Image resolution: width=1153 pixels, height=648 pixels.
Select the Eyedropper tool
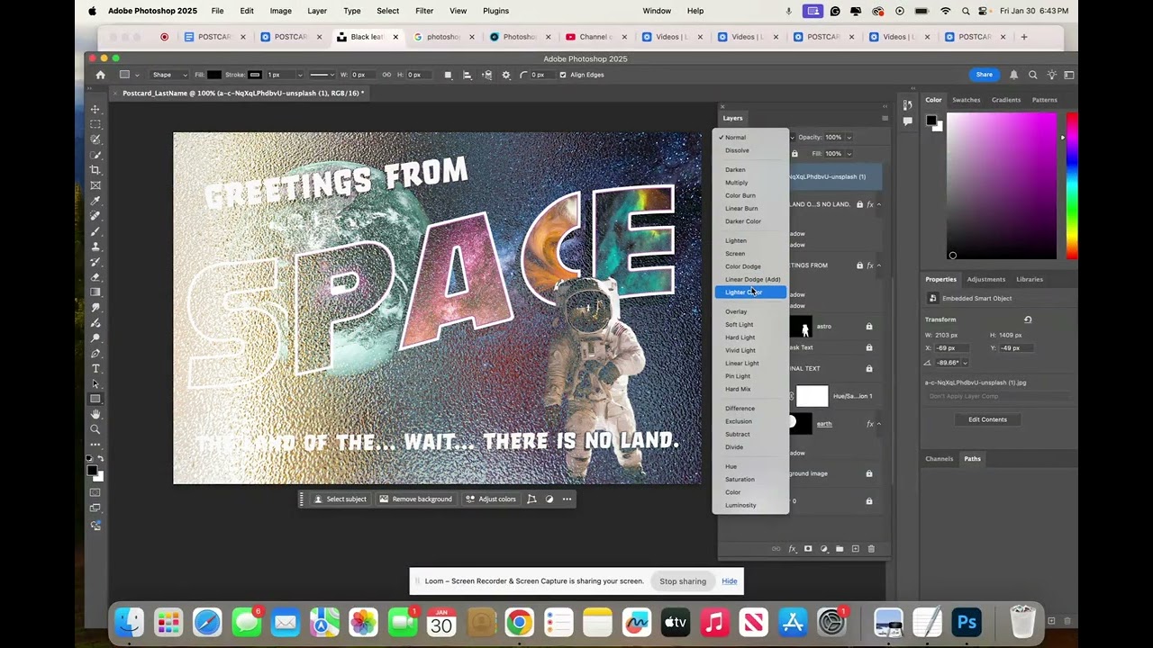[x=95, y=201]
